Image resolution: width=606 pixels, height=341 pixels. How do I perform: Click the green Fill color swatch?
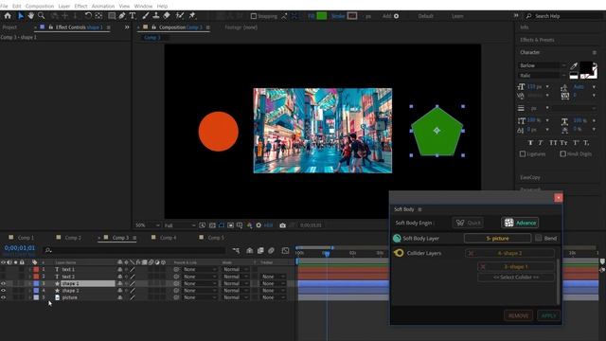point(322,16)
